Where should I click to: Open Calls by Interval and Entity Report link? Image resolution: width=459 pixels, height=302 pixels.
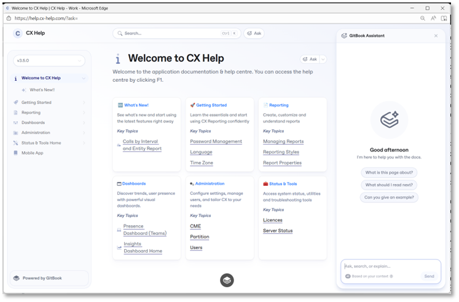142,145
